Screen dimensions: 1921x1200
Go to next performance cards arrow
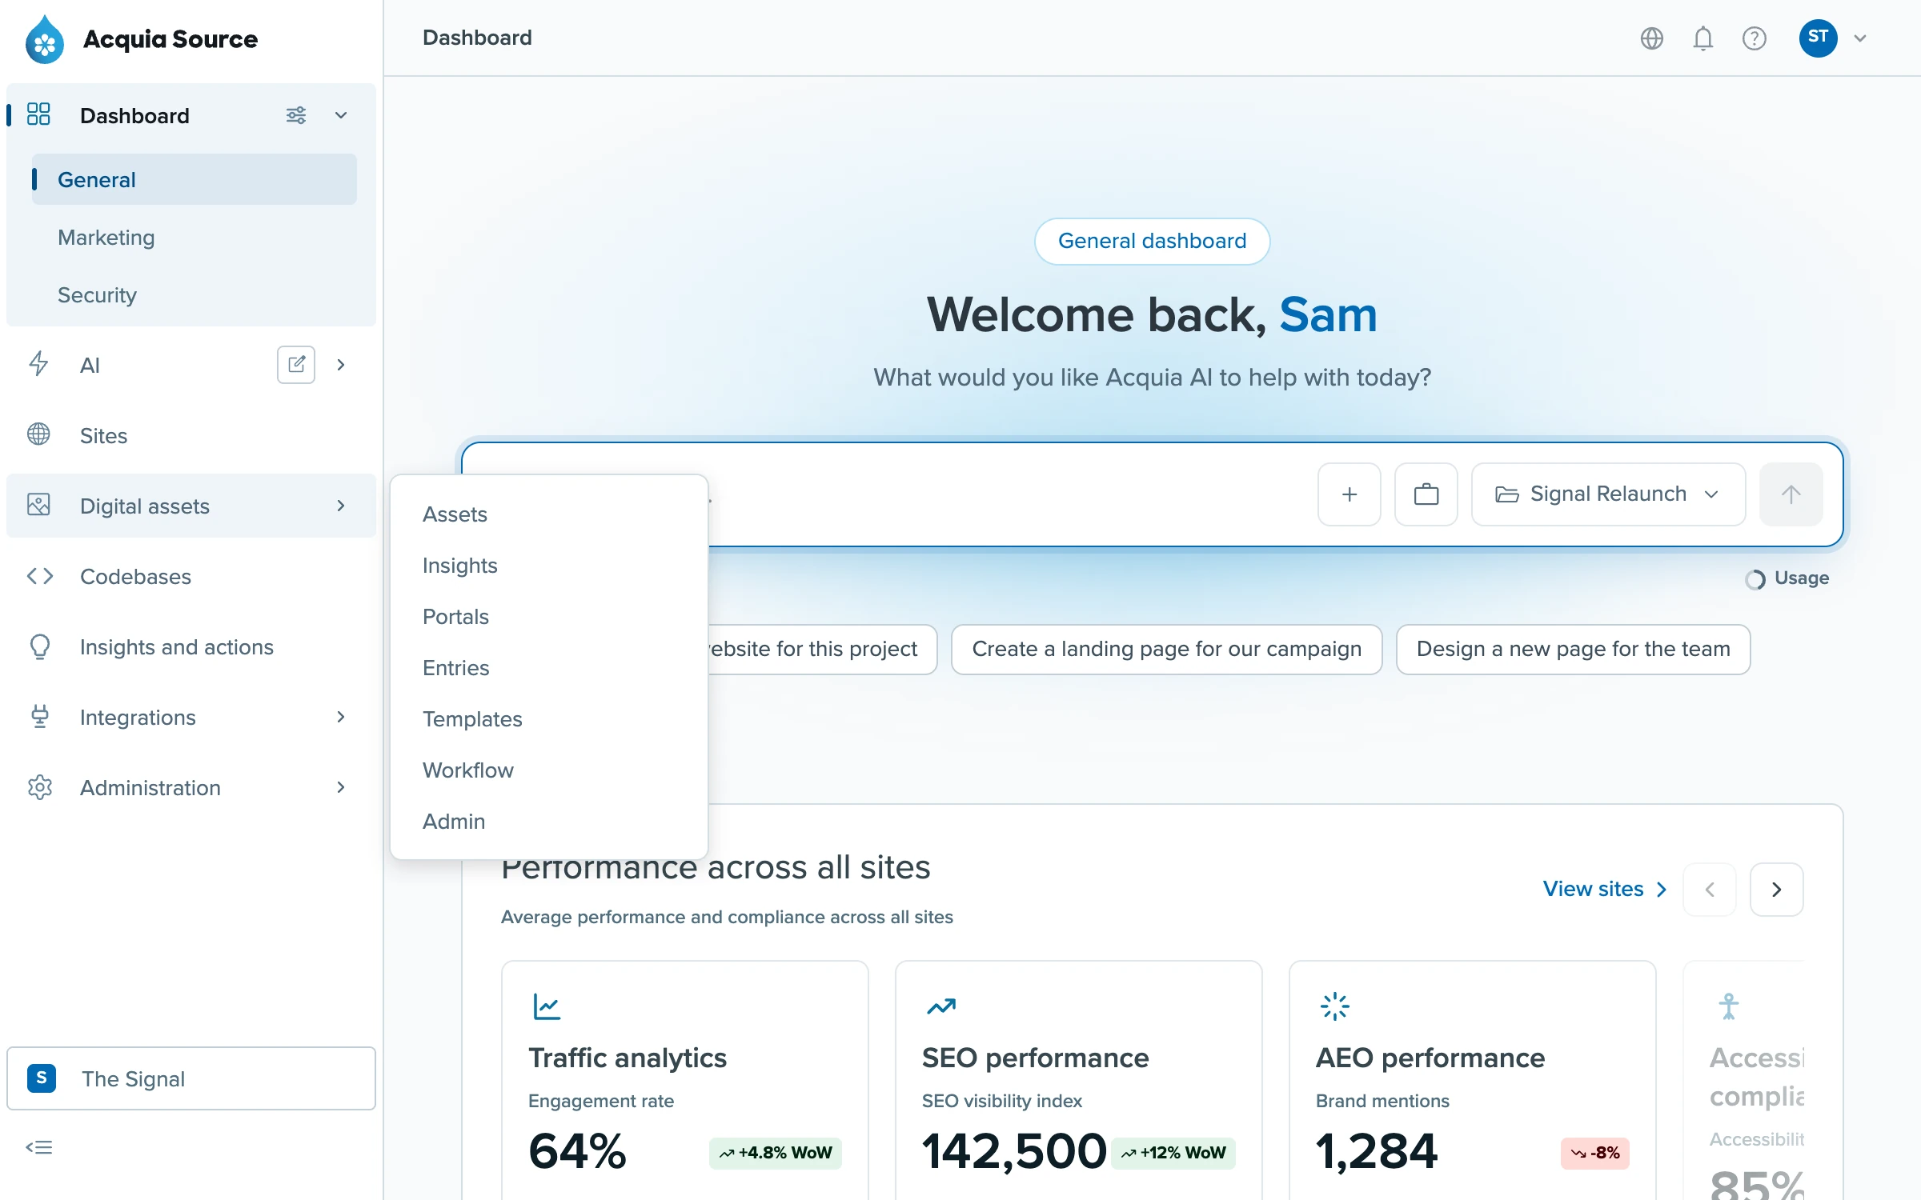pyautogui.click(x=1776, y=890)
